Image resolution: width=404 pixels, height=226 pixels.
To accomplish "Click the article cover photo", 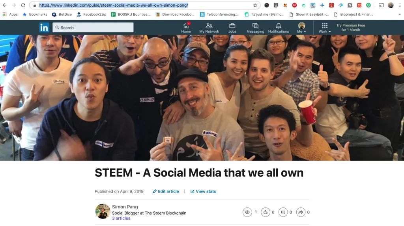I will pyautogui.click(x=202, y=98).
